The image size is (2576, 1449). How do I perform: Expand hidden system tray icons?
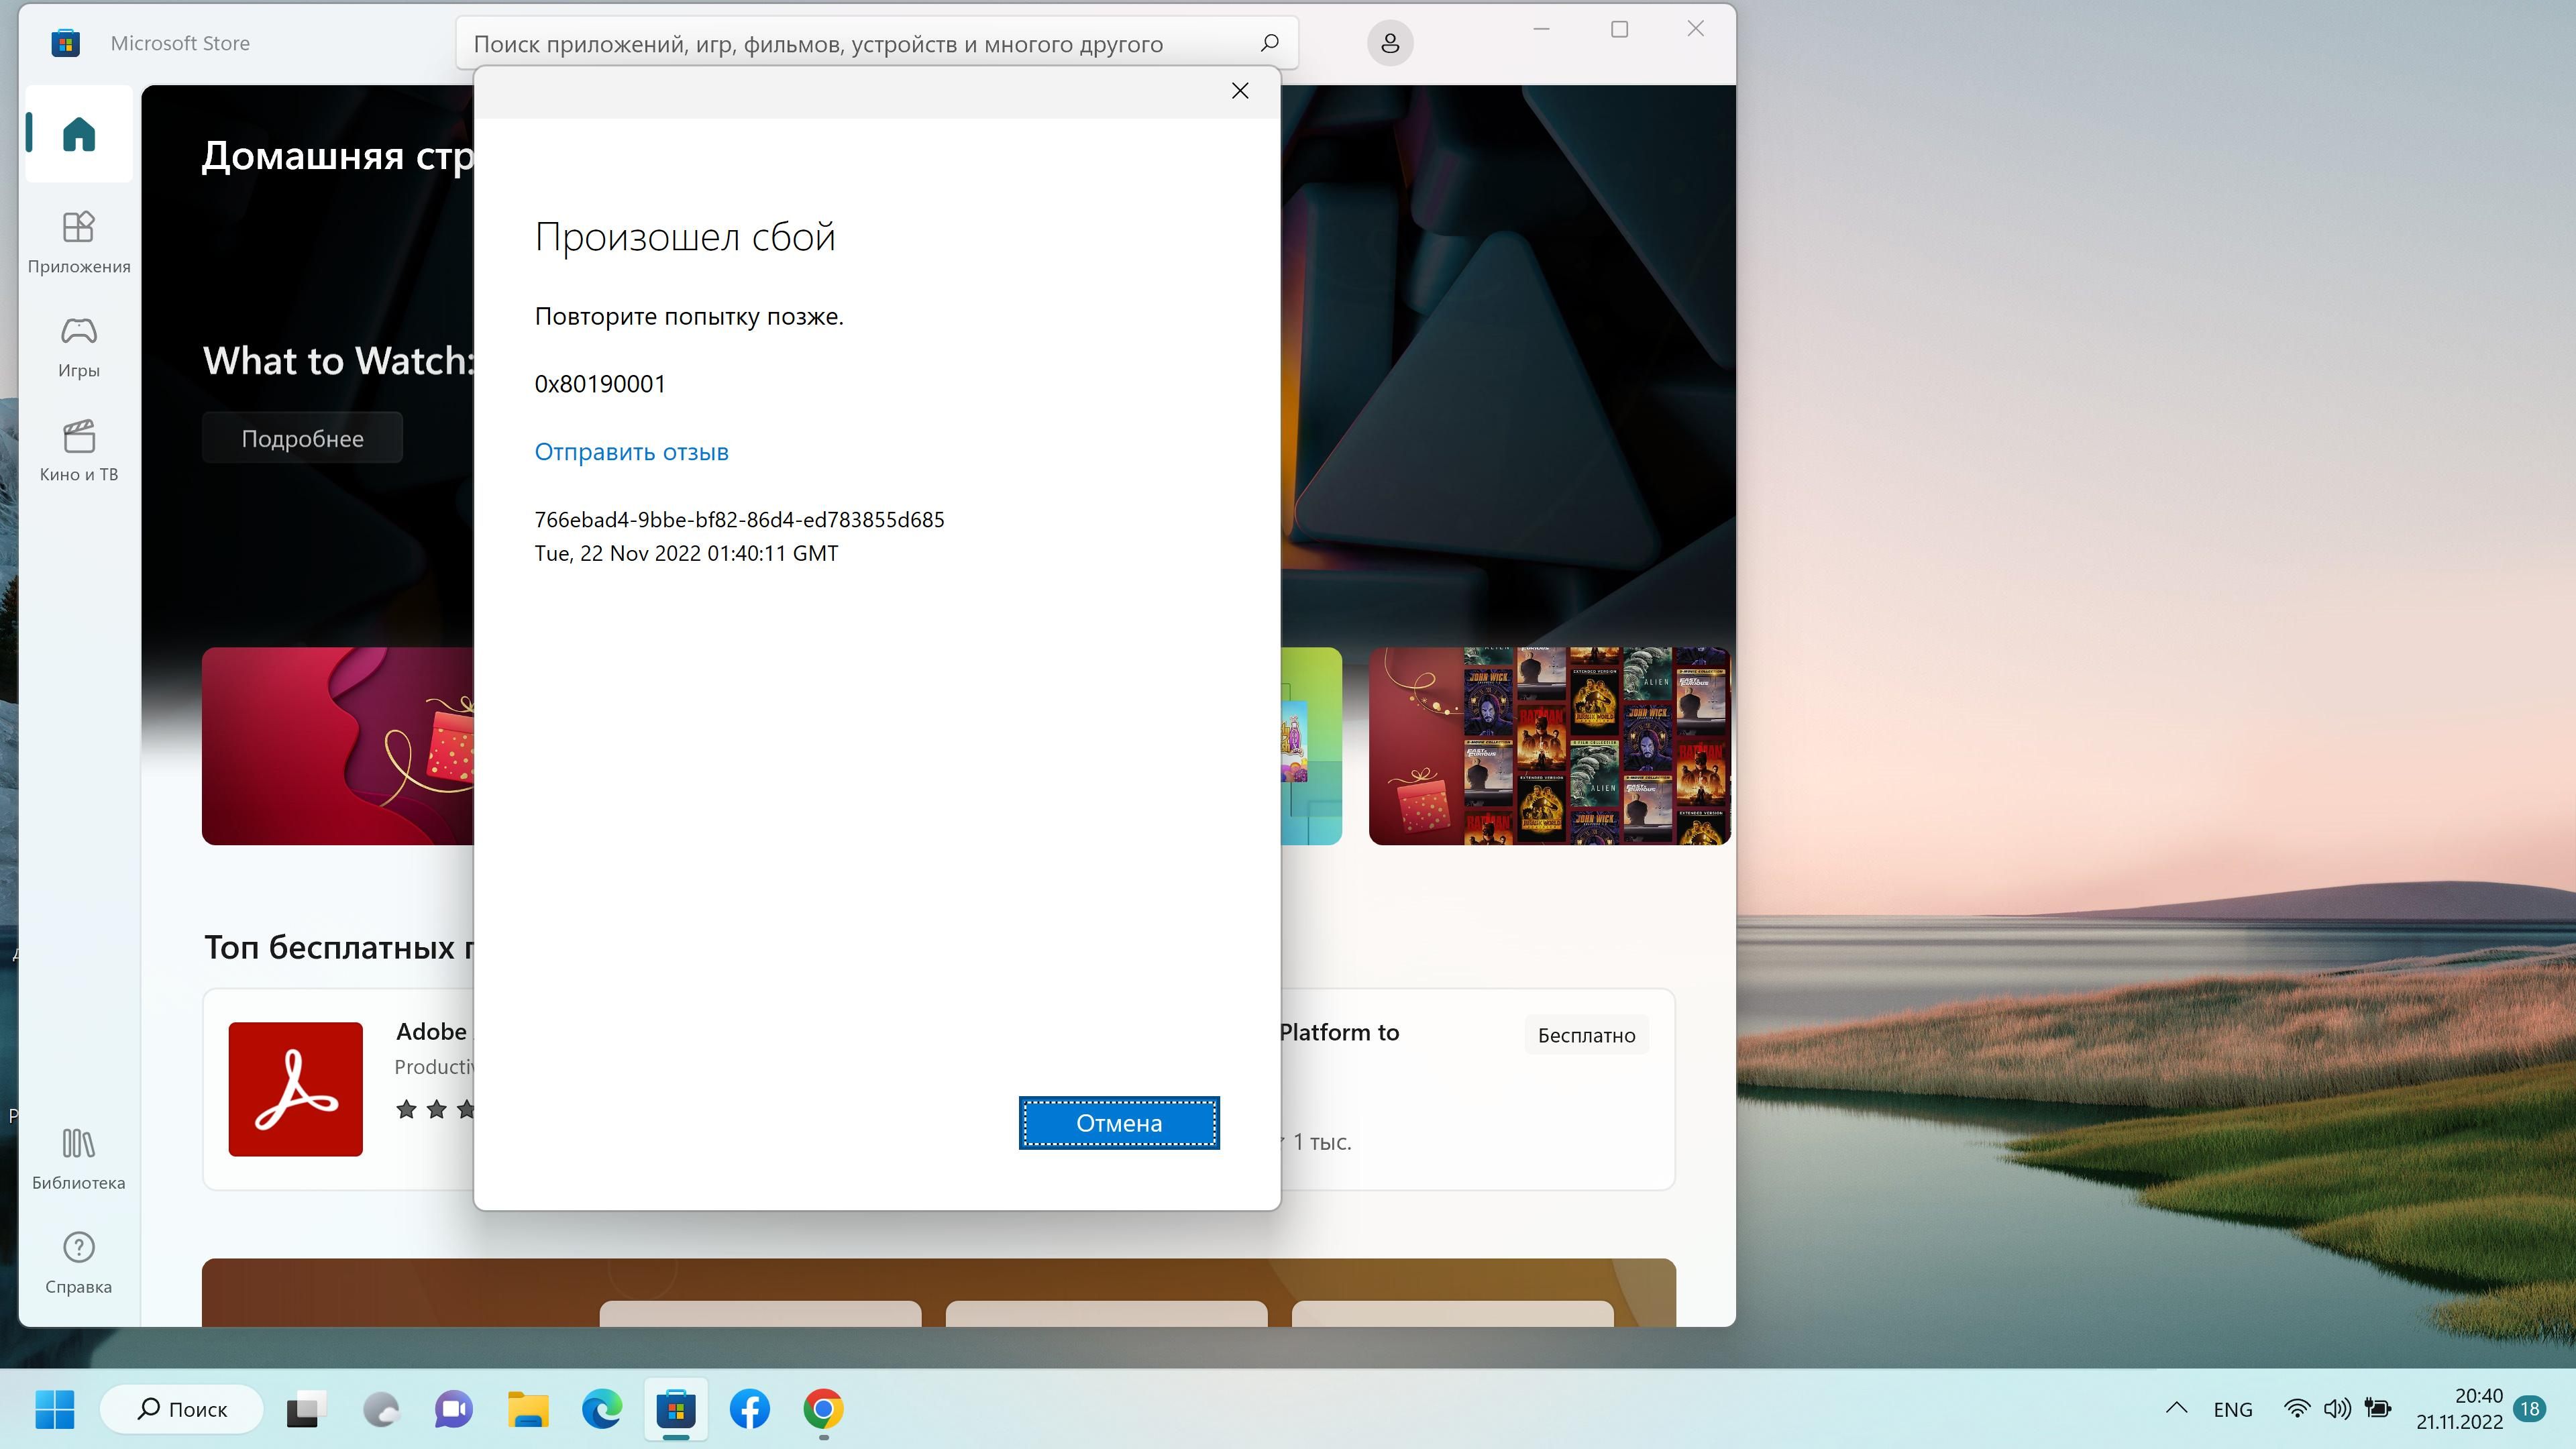tap(2176, 1409)
